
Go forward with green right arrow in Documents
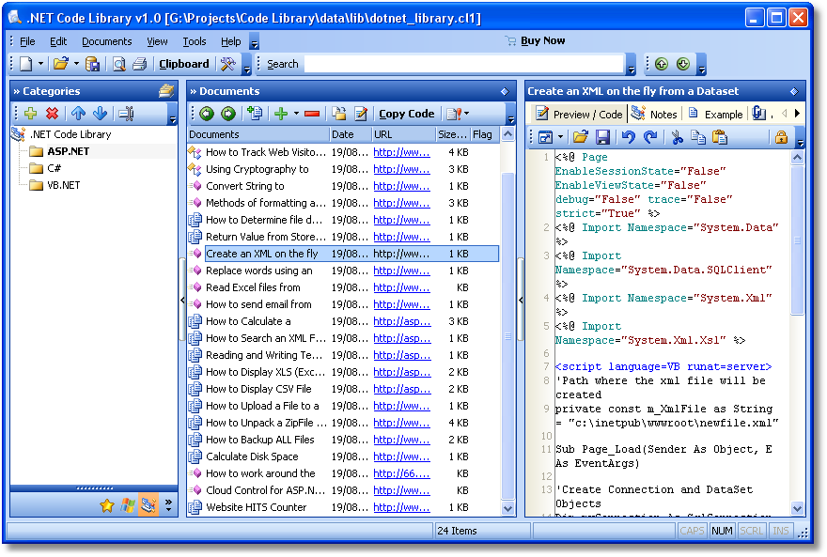coord(227,114)
